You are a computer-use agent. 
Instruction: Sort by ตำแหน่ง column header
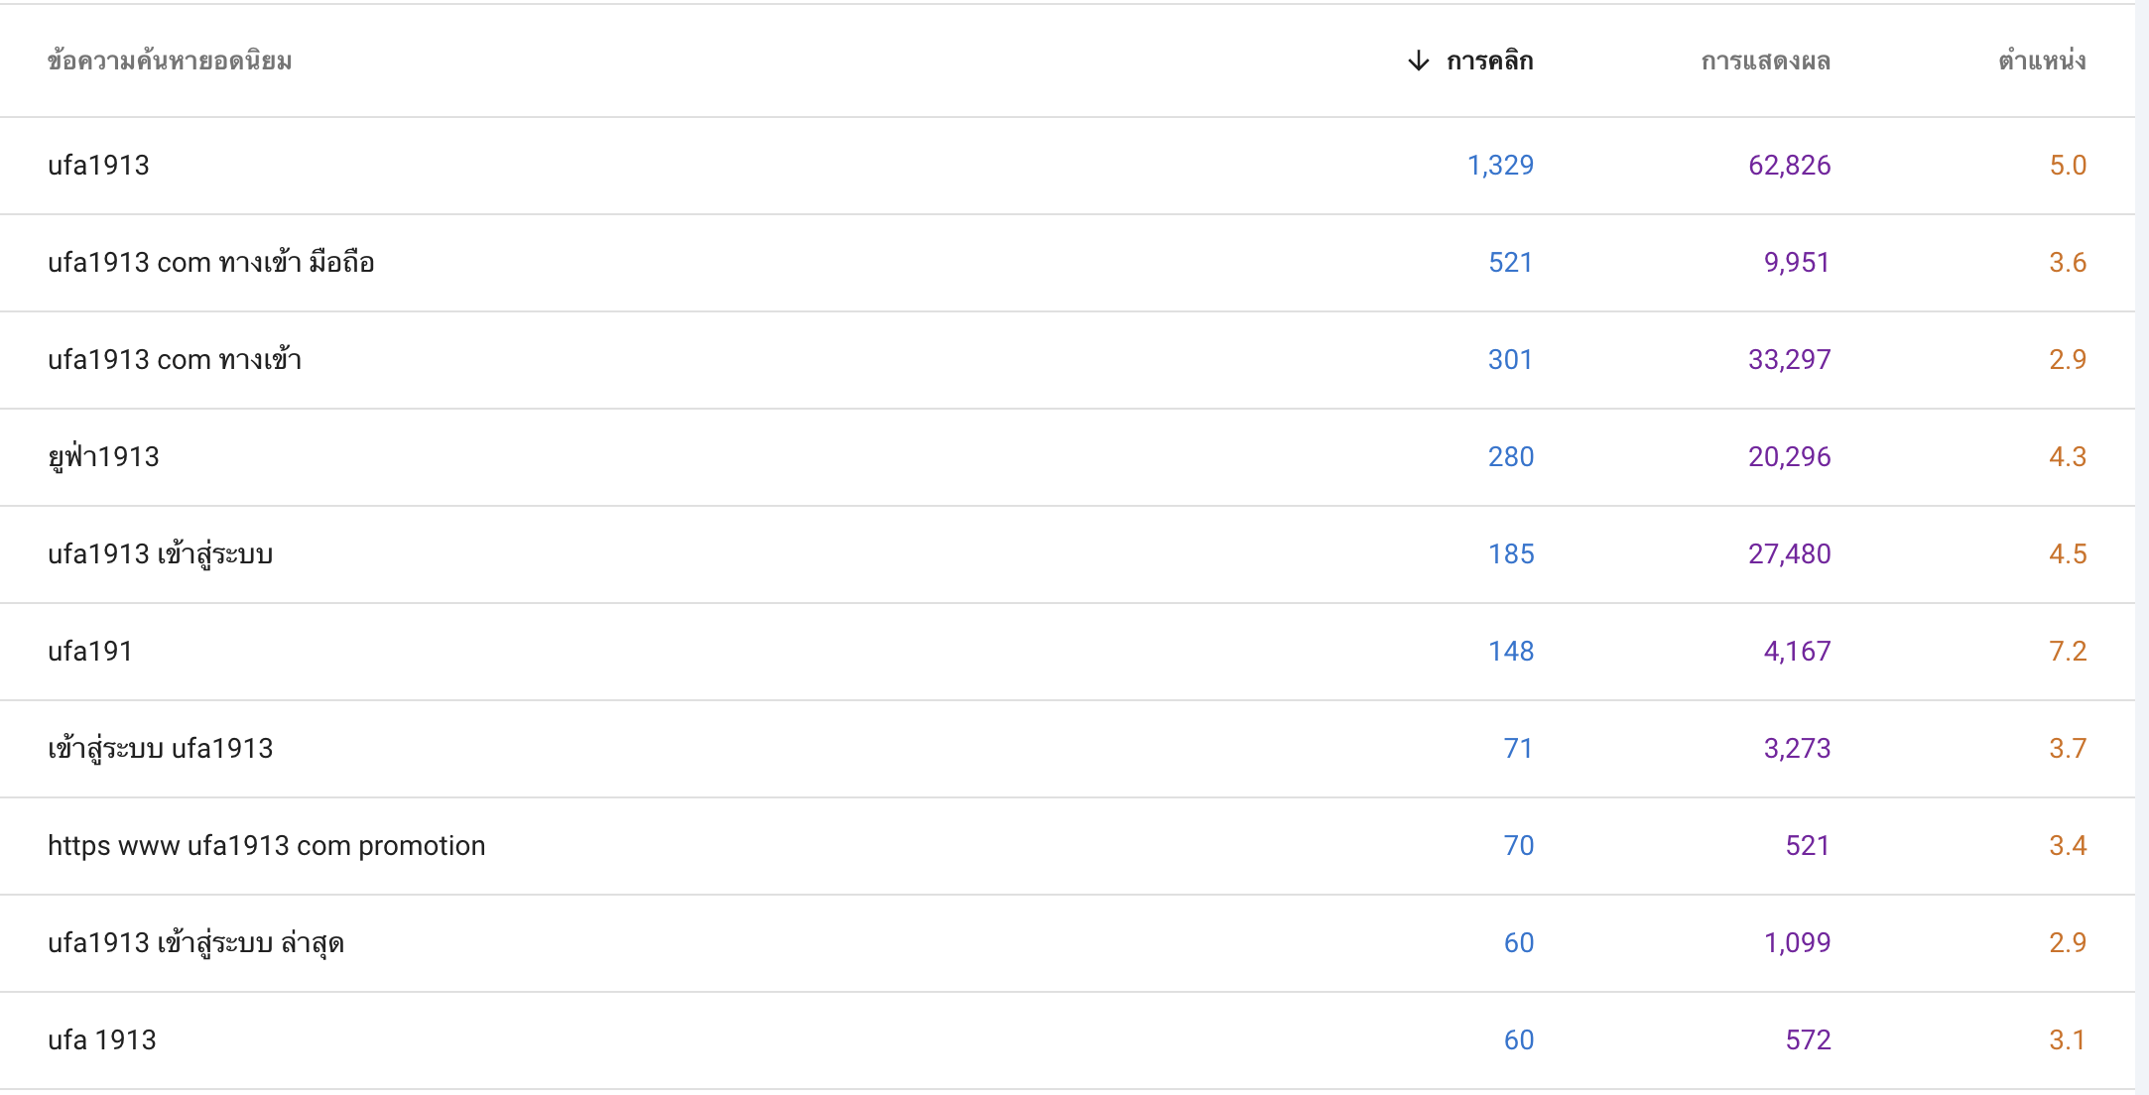click(2042, 61)
